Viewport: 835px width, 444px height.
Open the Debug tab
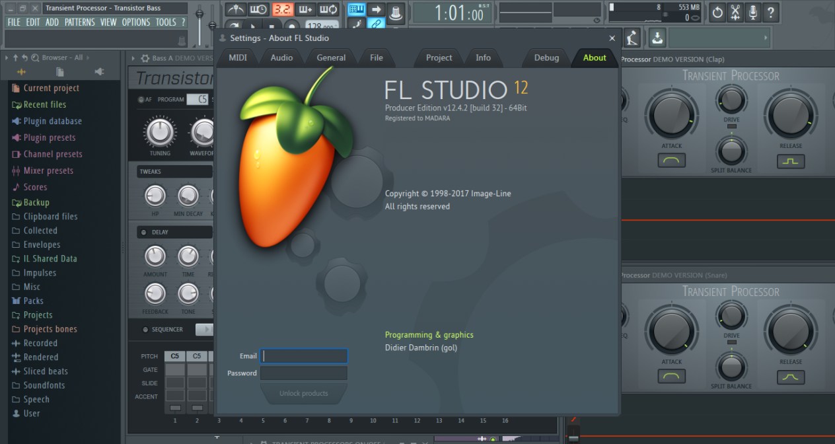click(546, 57)
